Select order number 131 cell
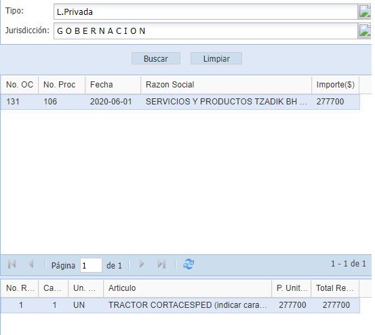Screen dimensions: 375x335 [20, 102]
